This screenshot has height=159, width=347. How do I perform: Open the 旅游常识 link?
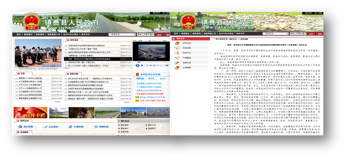click(x=152, y=128)
